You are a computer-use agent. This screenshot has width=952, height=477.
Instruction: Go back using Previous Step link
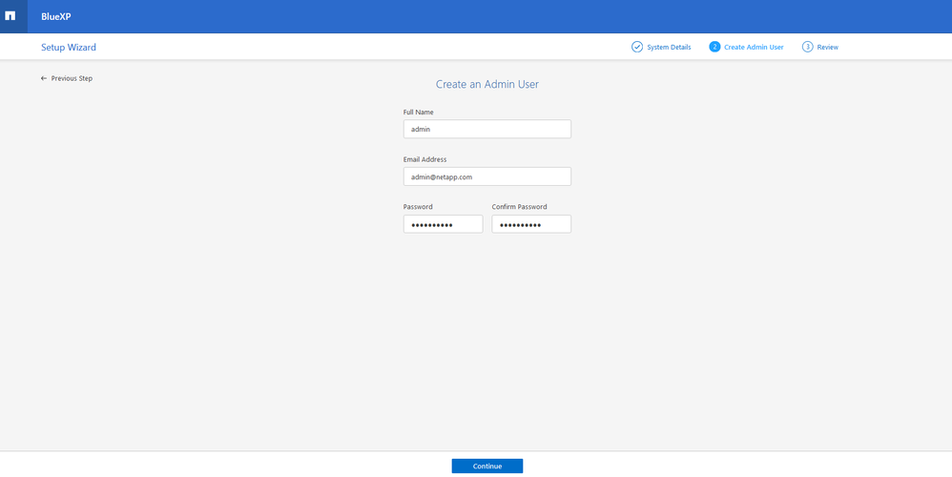[67, 78]
